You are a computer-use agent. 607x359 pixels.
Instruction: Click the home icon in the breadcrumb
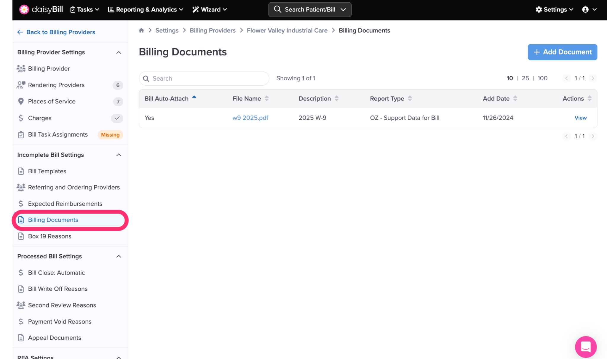tap(141, 31)
